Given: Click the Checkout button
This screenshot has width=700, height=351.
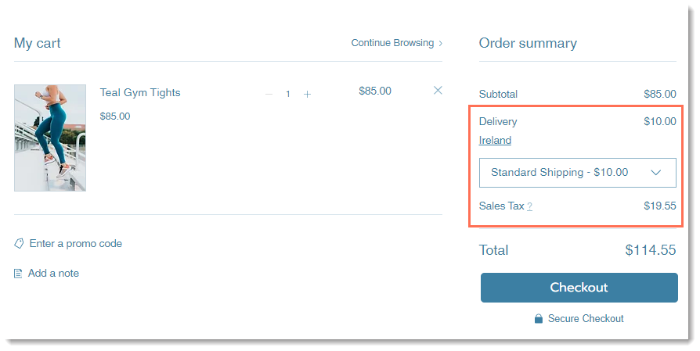Looking at the screenshot, I should tap(579, 288).
